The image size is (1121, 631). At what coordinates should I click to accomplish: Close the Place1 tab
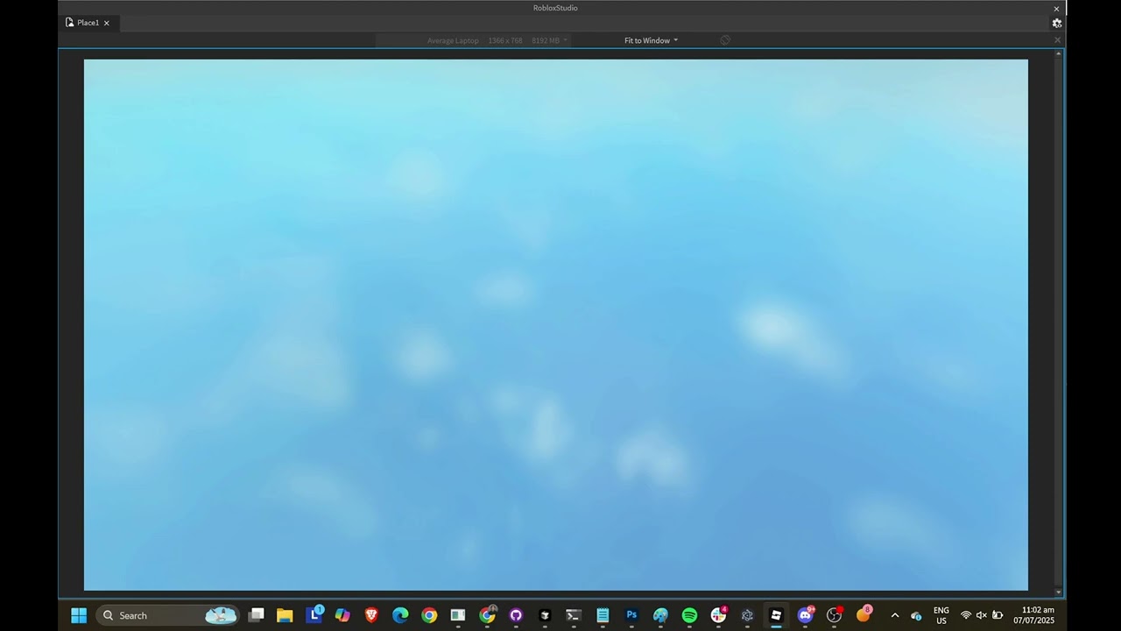tap(107, 23)
